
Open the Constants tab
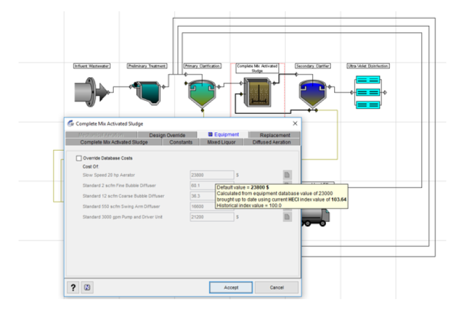coord(181,142)
